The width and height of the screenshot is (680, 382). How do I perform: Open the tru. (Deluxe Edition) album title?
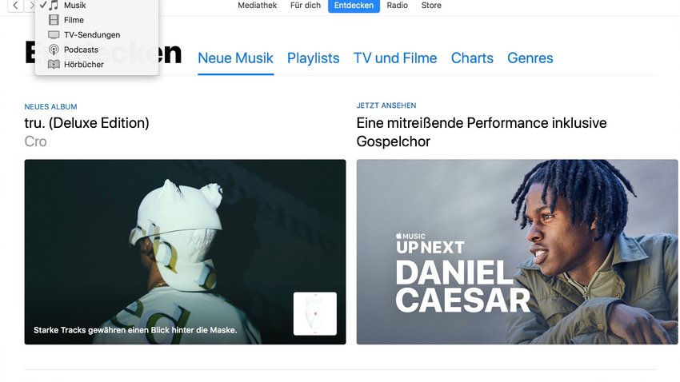click(x=86, y=123)
